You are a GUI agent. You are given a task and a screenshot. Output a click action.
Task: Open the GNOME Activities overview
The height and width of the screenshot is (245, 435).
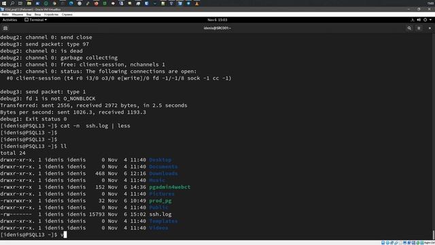(10, 20)
